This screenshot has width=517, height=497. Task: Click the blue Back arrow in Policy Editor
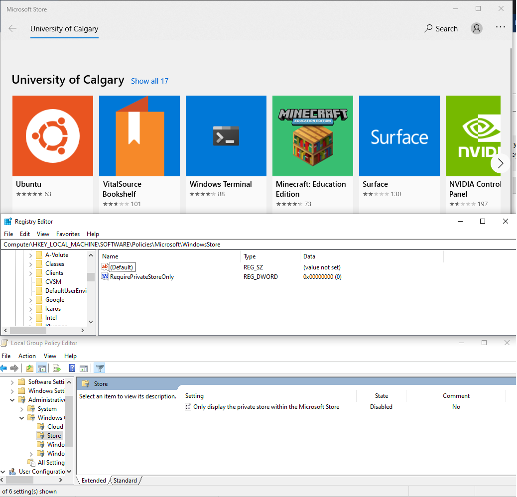3,368
